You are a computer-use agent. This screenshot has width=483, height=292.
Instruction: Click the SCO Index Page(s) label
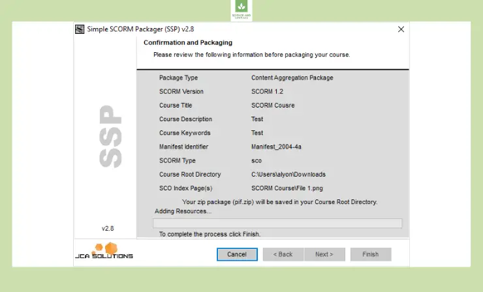186,188
